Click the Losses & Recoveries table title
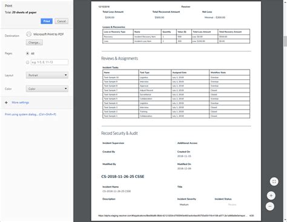The width and height of the screenshot is (287, 222). [114, 27]
